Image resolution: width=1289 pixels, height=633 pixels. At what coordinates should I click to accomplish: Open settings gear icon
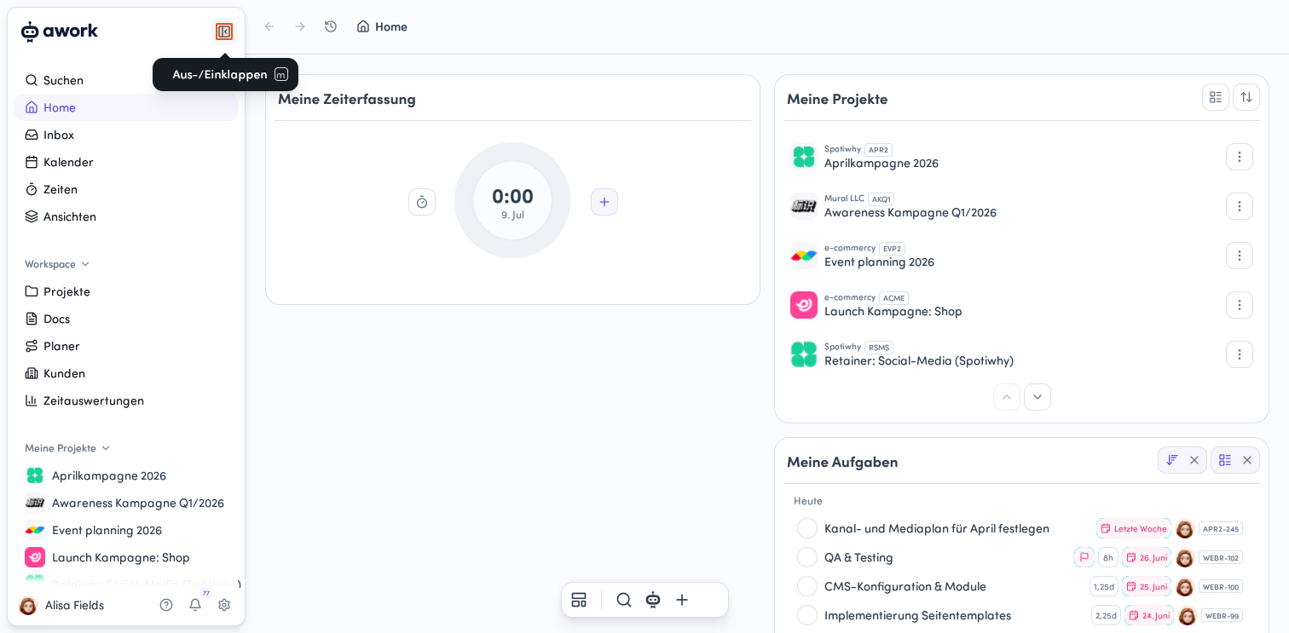[x=224, y=605]
